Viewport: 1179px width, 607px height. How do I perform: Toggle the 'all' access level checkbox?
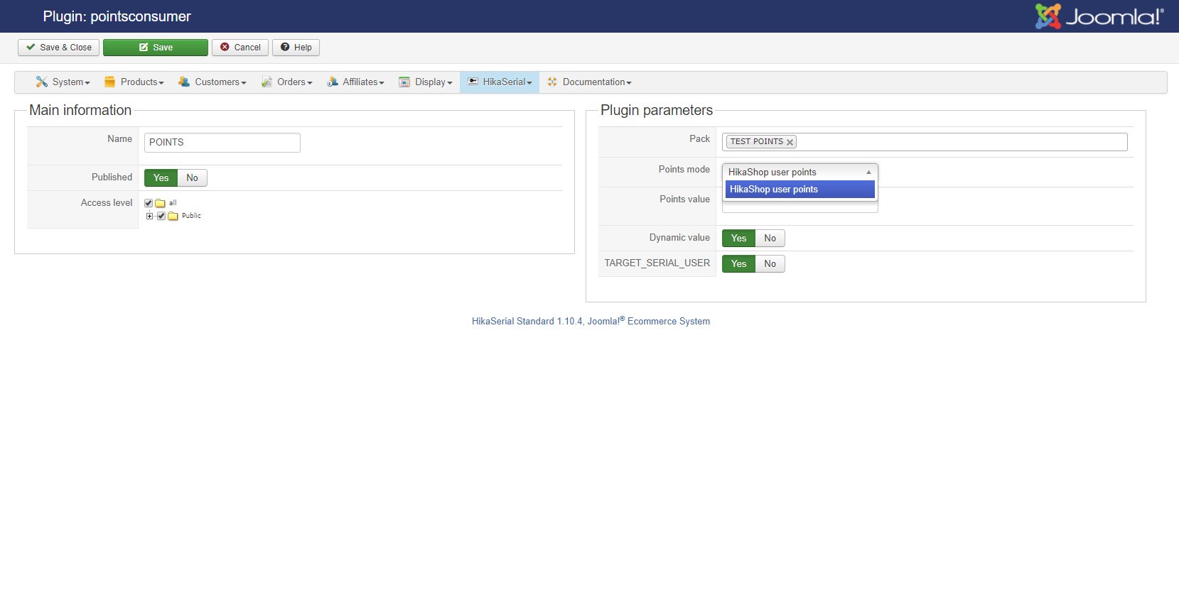149,203
